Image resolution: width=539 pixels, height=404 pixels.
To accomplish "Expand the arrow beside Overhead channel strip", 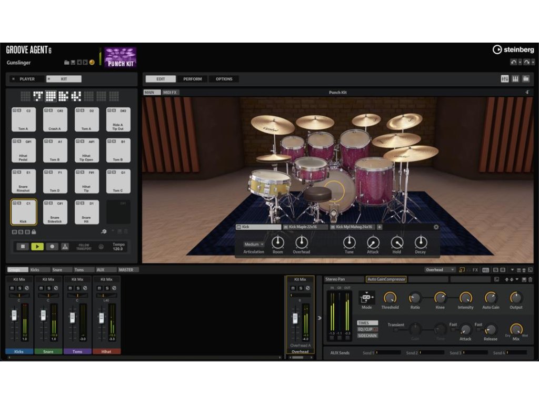I will point(319,318).
